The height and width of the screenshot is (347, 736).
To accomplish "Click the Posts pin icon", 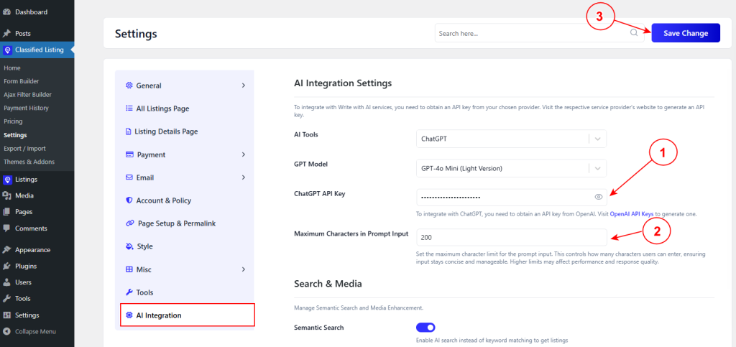I will coord(6,34).
